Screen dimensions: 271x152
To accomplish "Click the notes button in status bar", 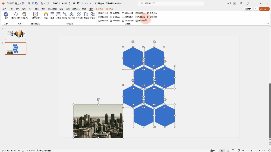I will [213, 150].
